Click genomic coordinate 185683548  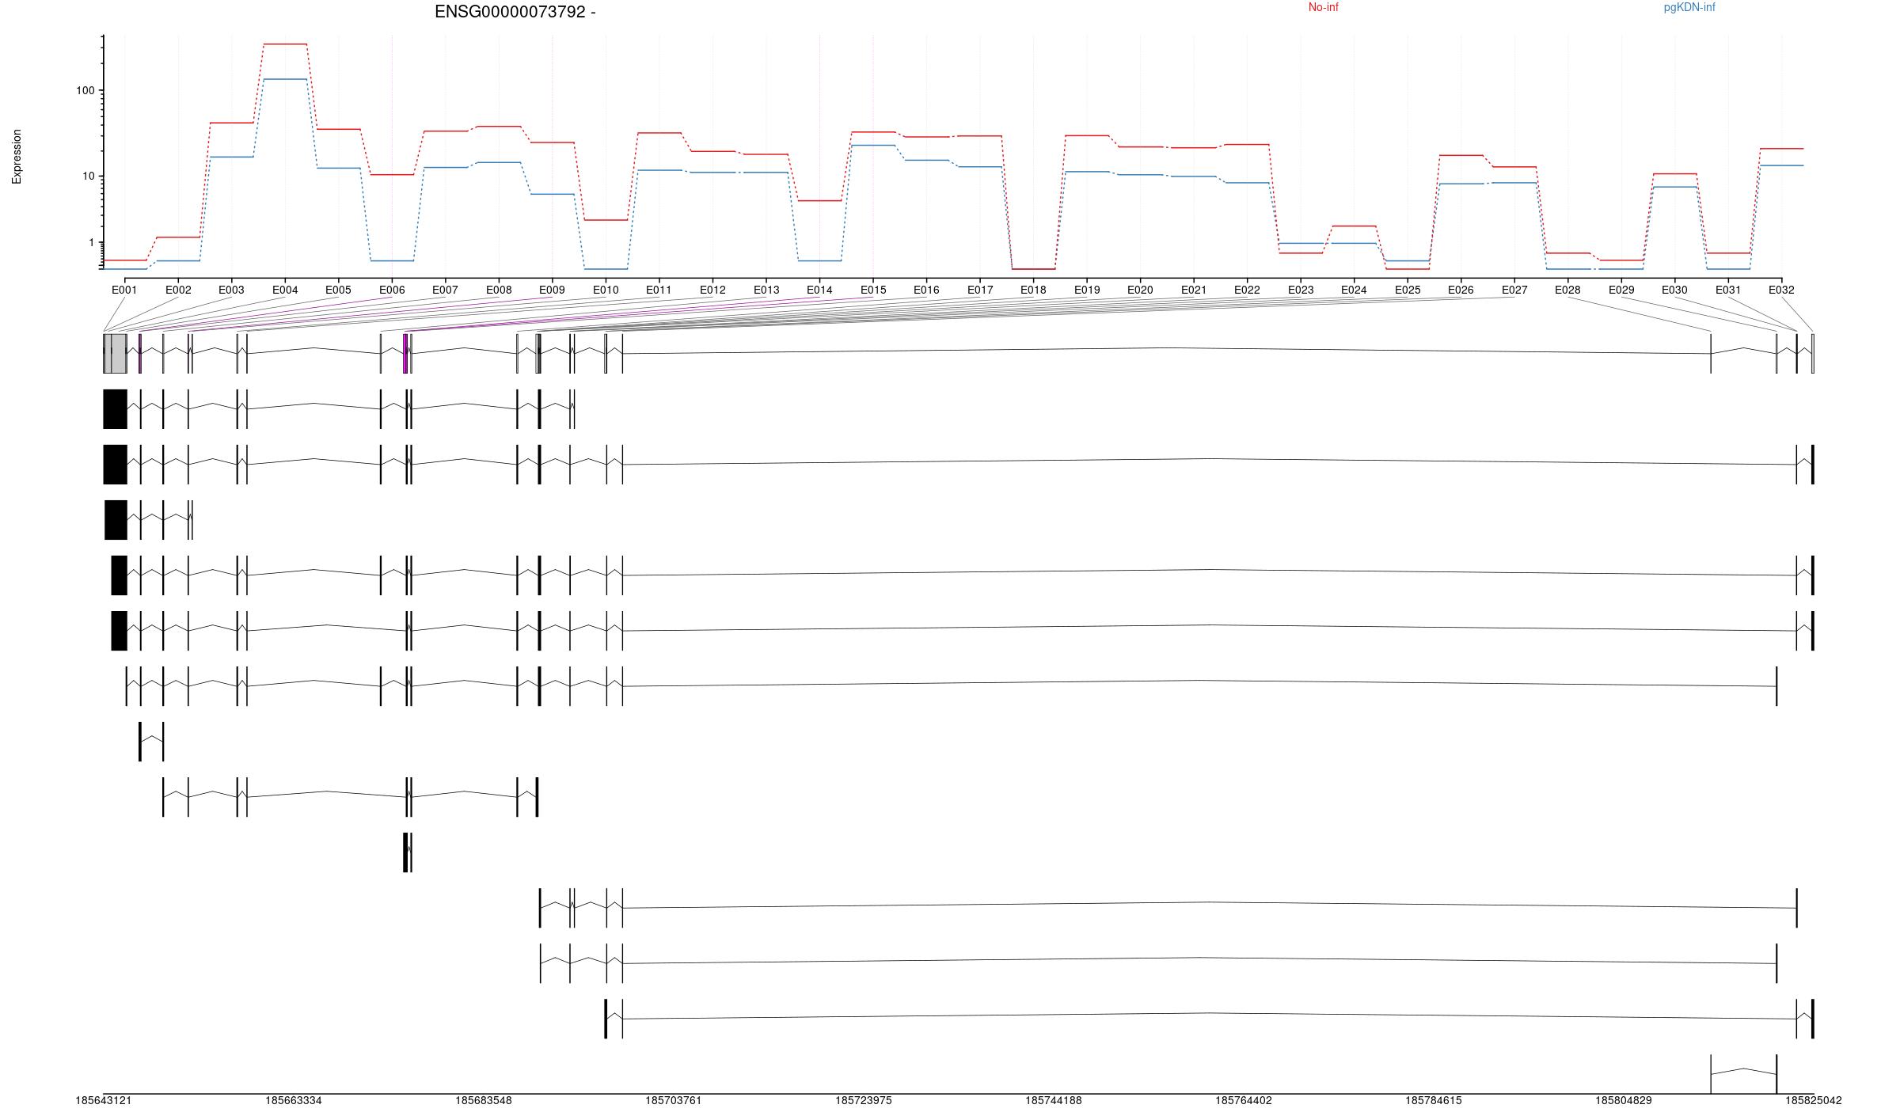[x=484, y=1101]
